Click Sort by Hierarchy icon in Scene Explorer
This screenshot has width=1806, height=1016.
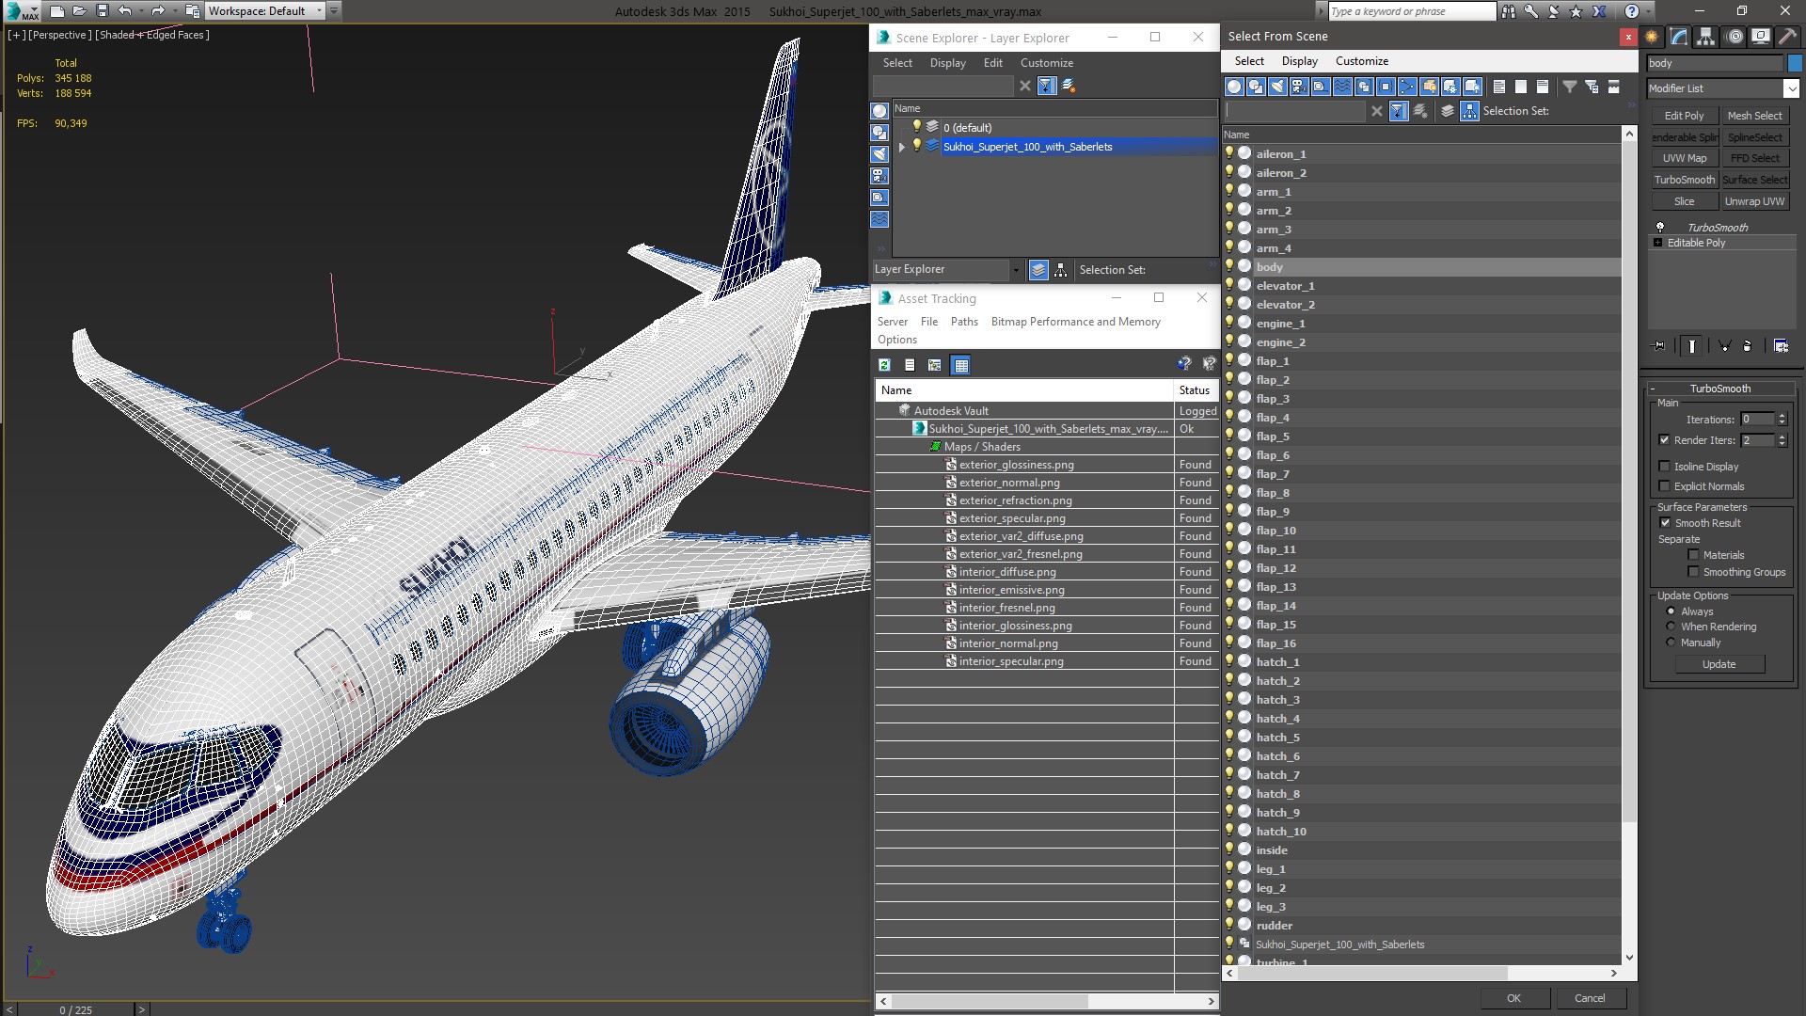tap(1061, 270)
